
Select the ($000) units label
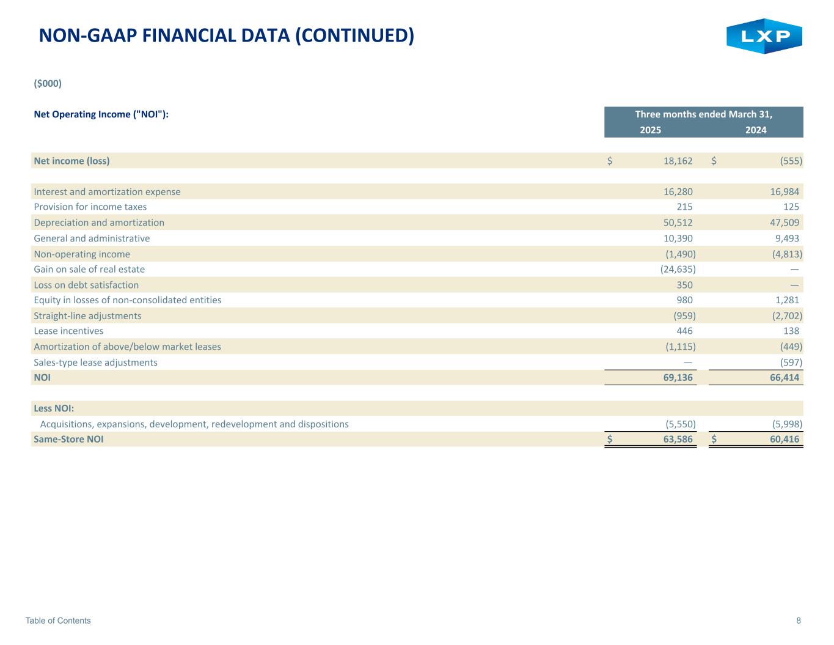(x=48, y=83)
